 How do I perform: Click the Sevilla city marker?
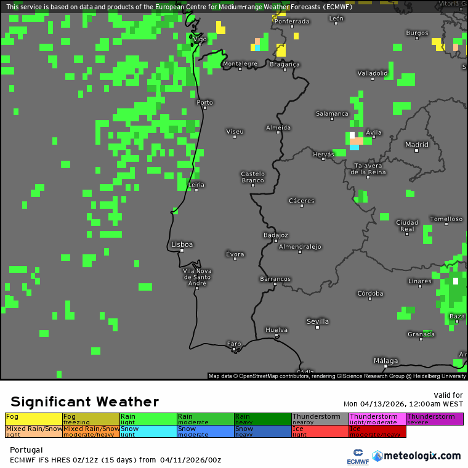pyautogui.click(x=317, y=328)
